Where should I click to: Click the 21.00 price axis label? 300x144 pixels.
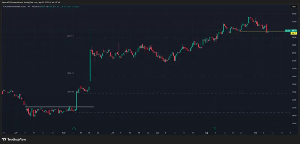coord(294,61)
